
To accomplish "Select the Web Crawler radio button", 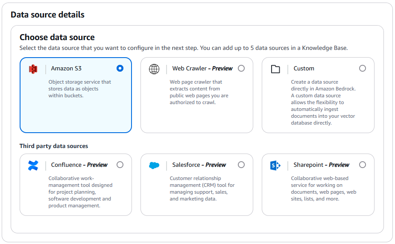I will (241, 68).
